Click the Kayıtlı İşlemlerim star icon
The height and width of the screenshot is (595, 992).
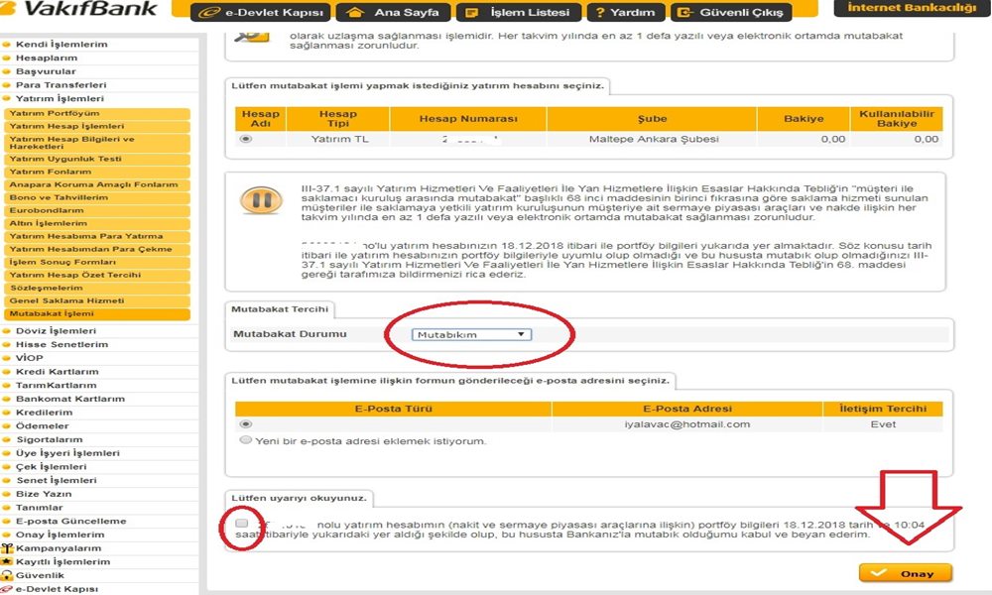pos(7,561)
